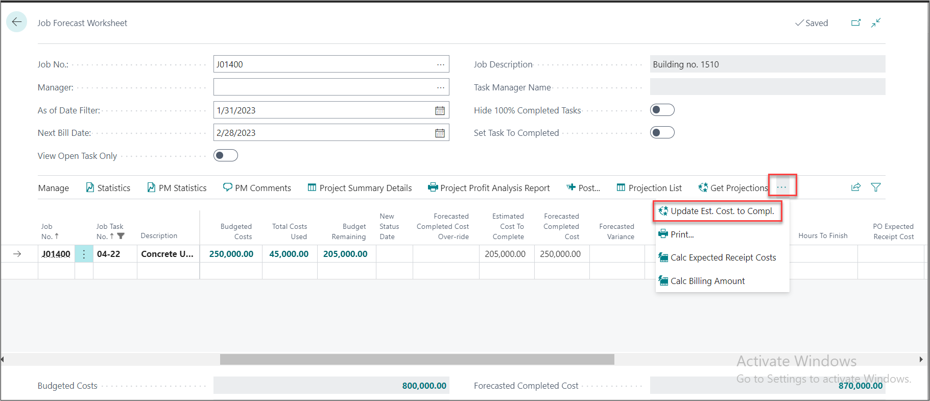Toggle View Open Task Only switch
Image resolution: width=930 pixels, height=401 pixels.
pos(225,155)
